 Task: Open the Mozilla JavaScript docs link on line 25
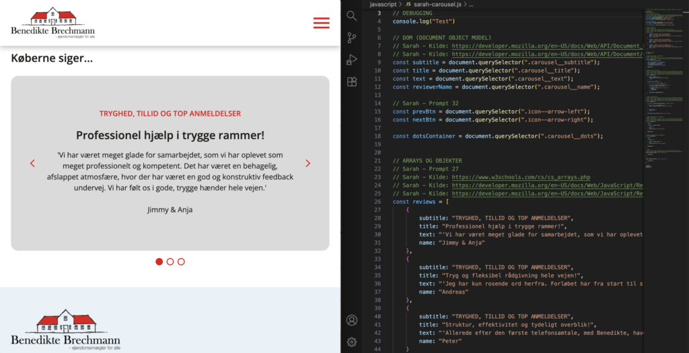[x=548, y=194]
